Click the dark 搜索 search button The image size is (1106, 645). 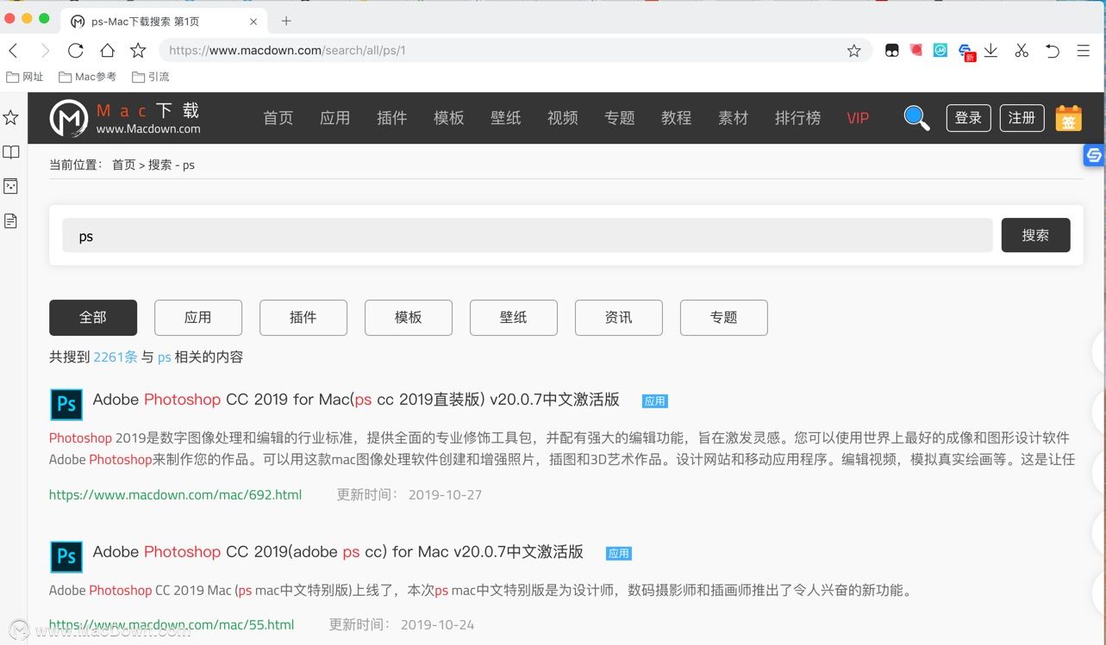pos(1035,235)
